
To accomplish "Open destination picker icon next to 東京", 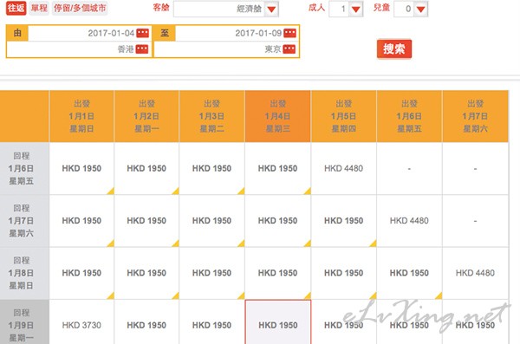I will [x=289, y=49].
